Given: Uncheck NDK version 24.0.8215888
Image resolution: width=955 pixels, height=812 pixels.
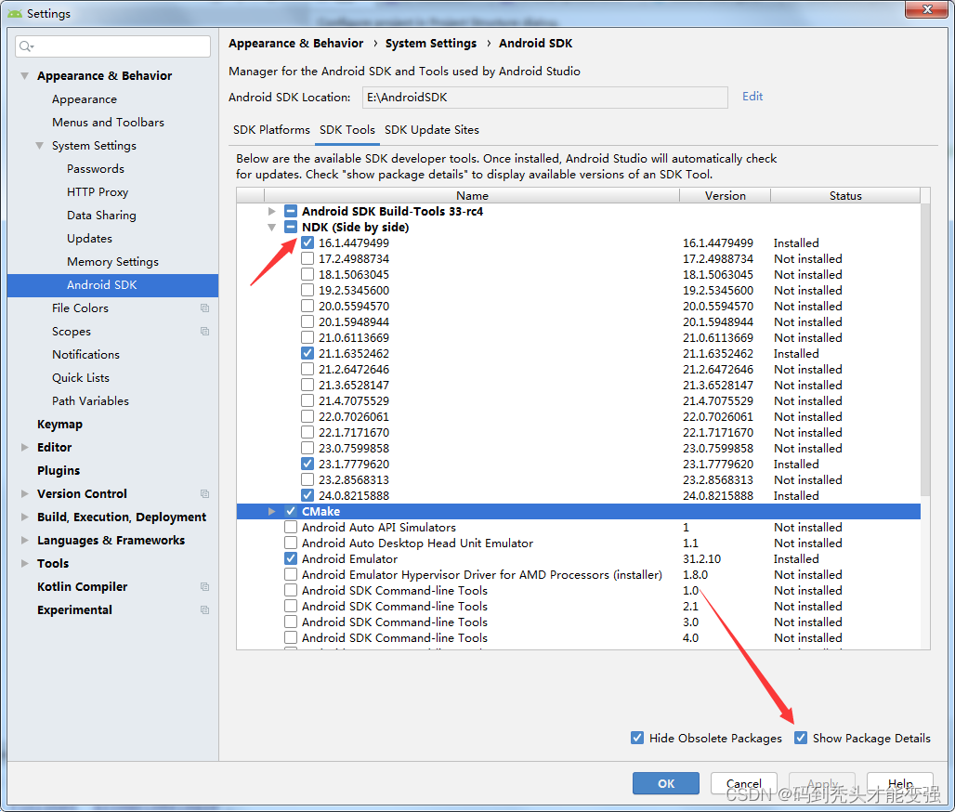Looking at the screenshot, I should [x=307, y=496].
